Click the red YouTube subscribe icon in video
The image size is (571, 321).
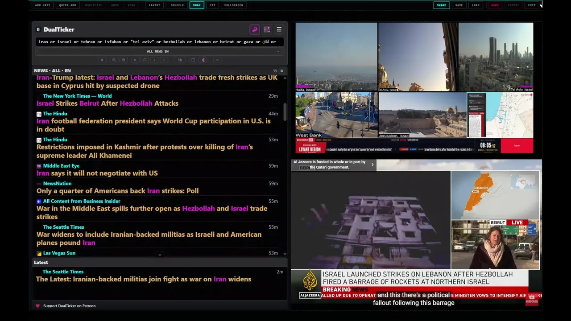pos(531,299)
